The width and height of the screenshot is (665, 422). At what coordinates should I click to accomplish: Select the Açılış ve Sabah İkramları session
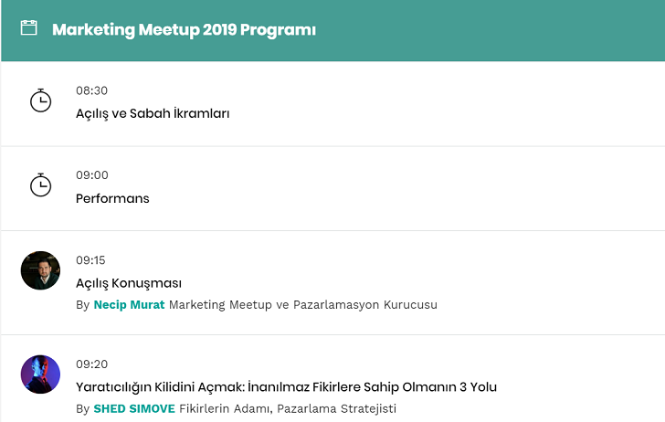tap(153, 114)
